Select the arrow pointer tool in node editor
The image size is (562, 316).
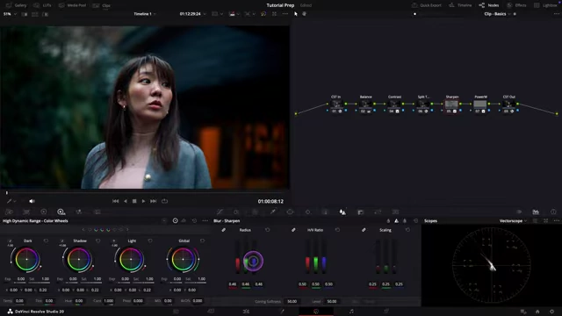(296, 14)
